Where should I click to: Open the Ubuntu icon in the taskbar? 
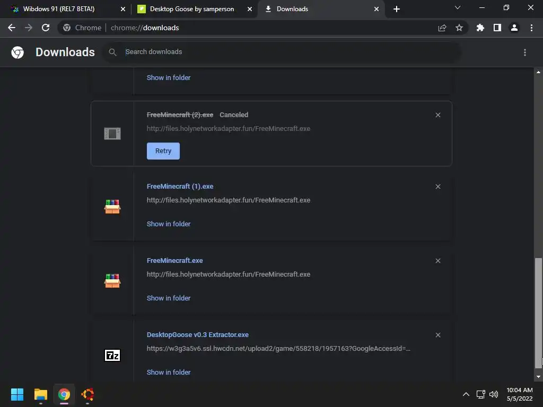point(87,394)
